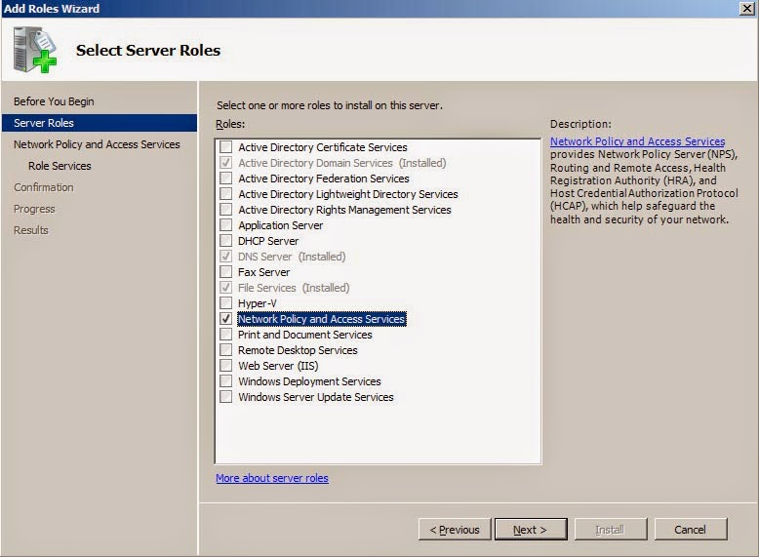The image size is (759, 557).
Task: Click the Windows Server Update Services label
Action: (x=316, y=397)
